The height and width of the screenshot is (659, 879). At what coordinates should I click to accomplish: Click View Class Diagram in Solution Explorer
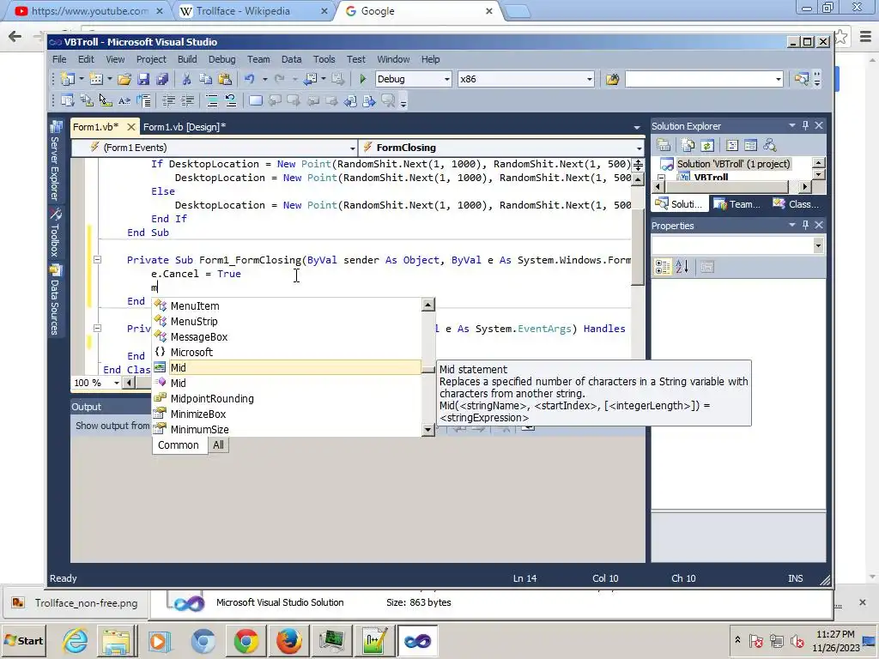[770, 146]
